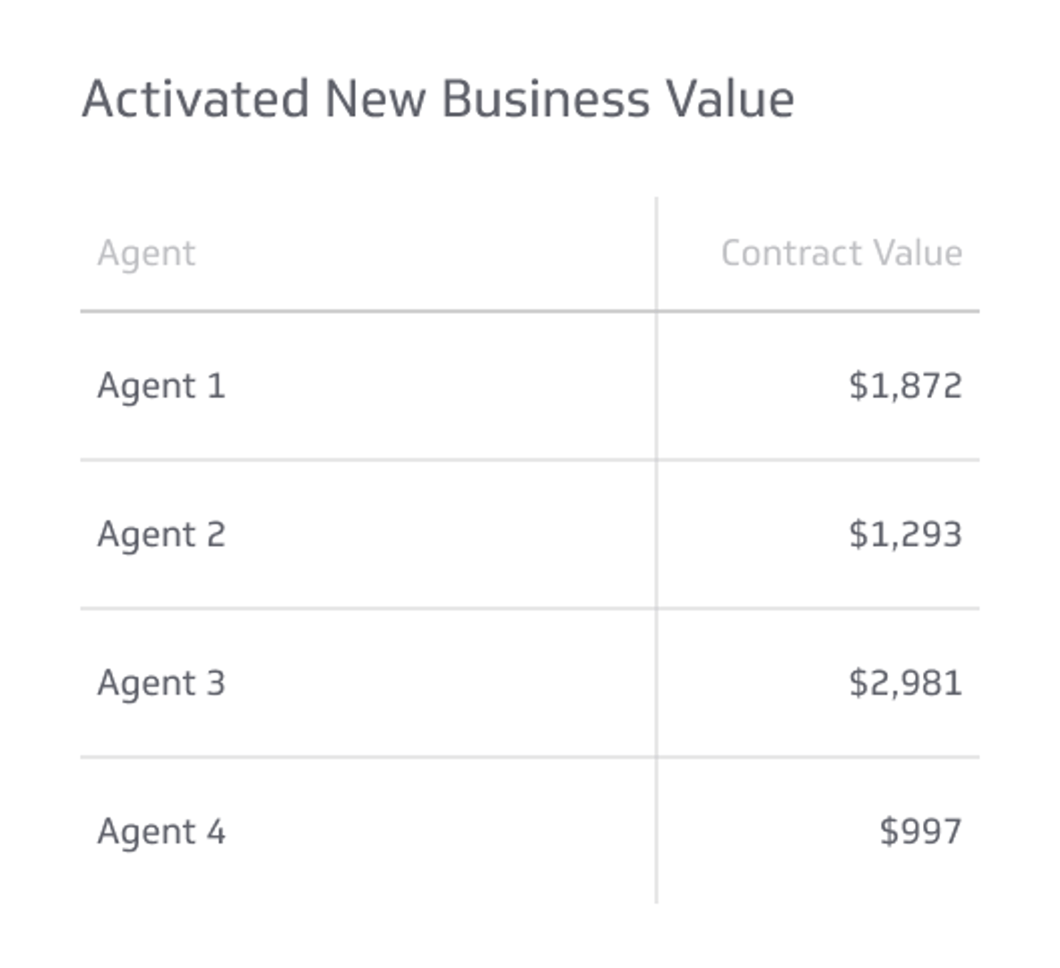The image size is (1060, 968).
Task: Click the $997 contract value
Action: [920, 832]
